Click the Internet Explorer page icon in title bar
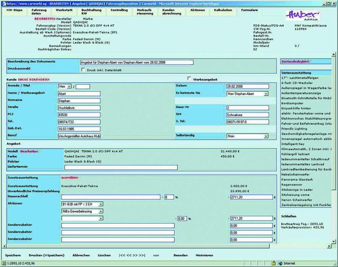338x267 pixels. point(4,4)
